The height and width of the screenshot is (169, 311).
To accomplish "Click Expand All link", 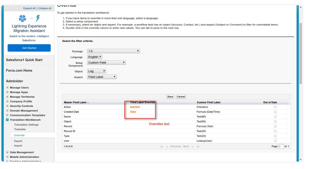I will 29,8.
